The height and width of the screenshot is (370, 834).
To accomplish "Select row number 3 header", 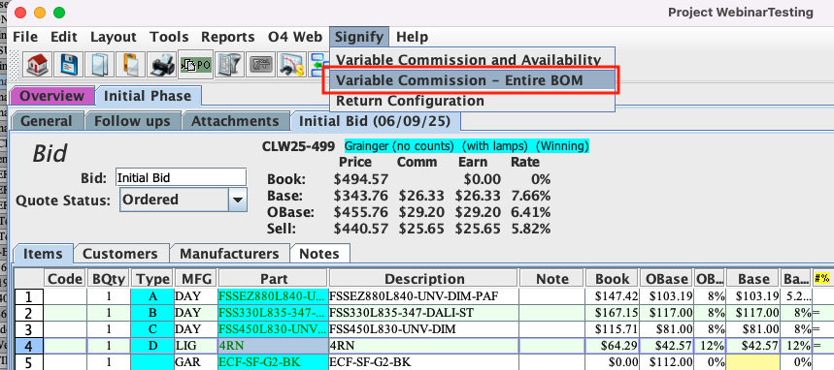I will coord(29,329).
